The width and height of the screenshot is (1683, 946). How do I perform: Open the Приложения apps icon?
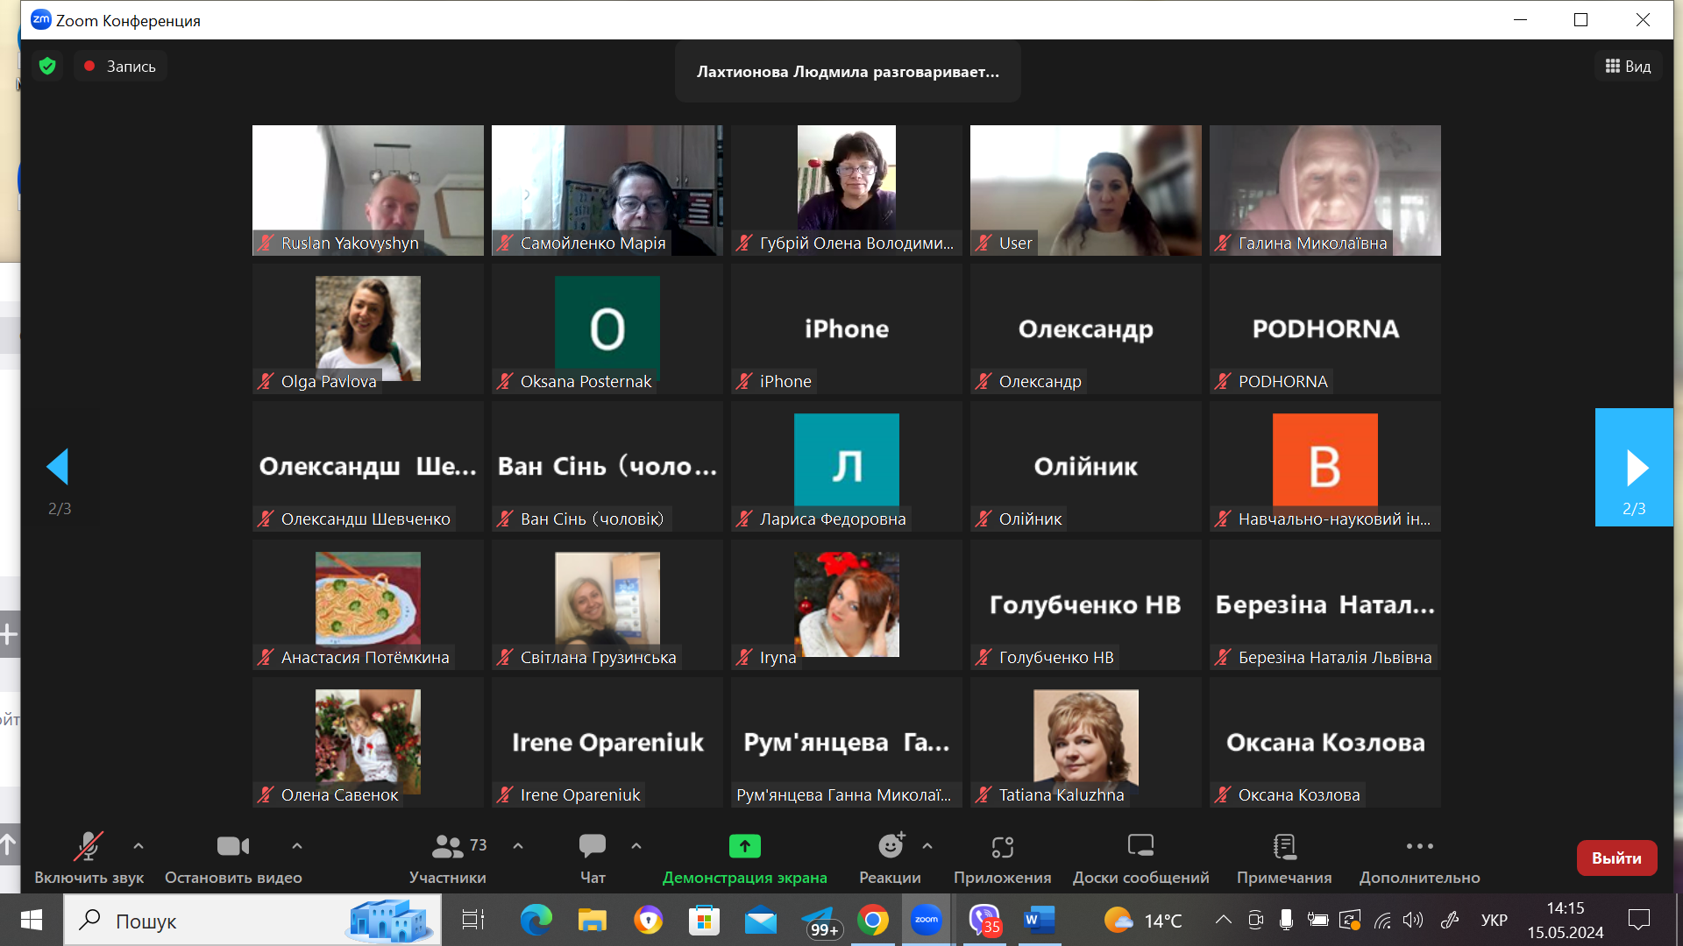click(x=1002, y=847)
